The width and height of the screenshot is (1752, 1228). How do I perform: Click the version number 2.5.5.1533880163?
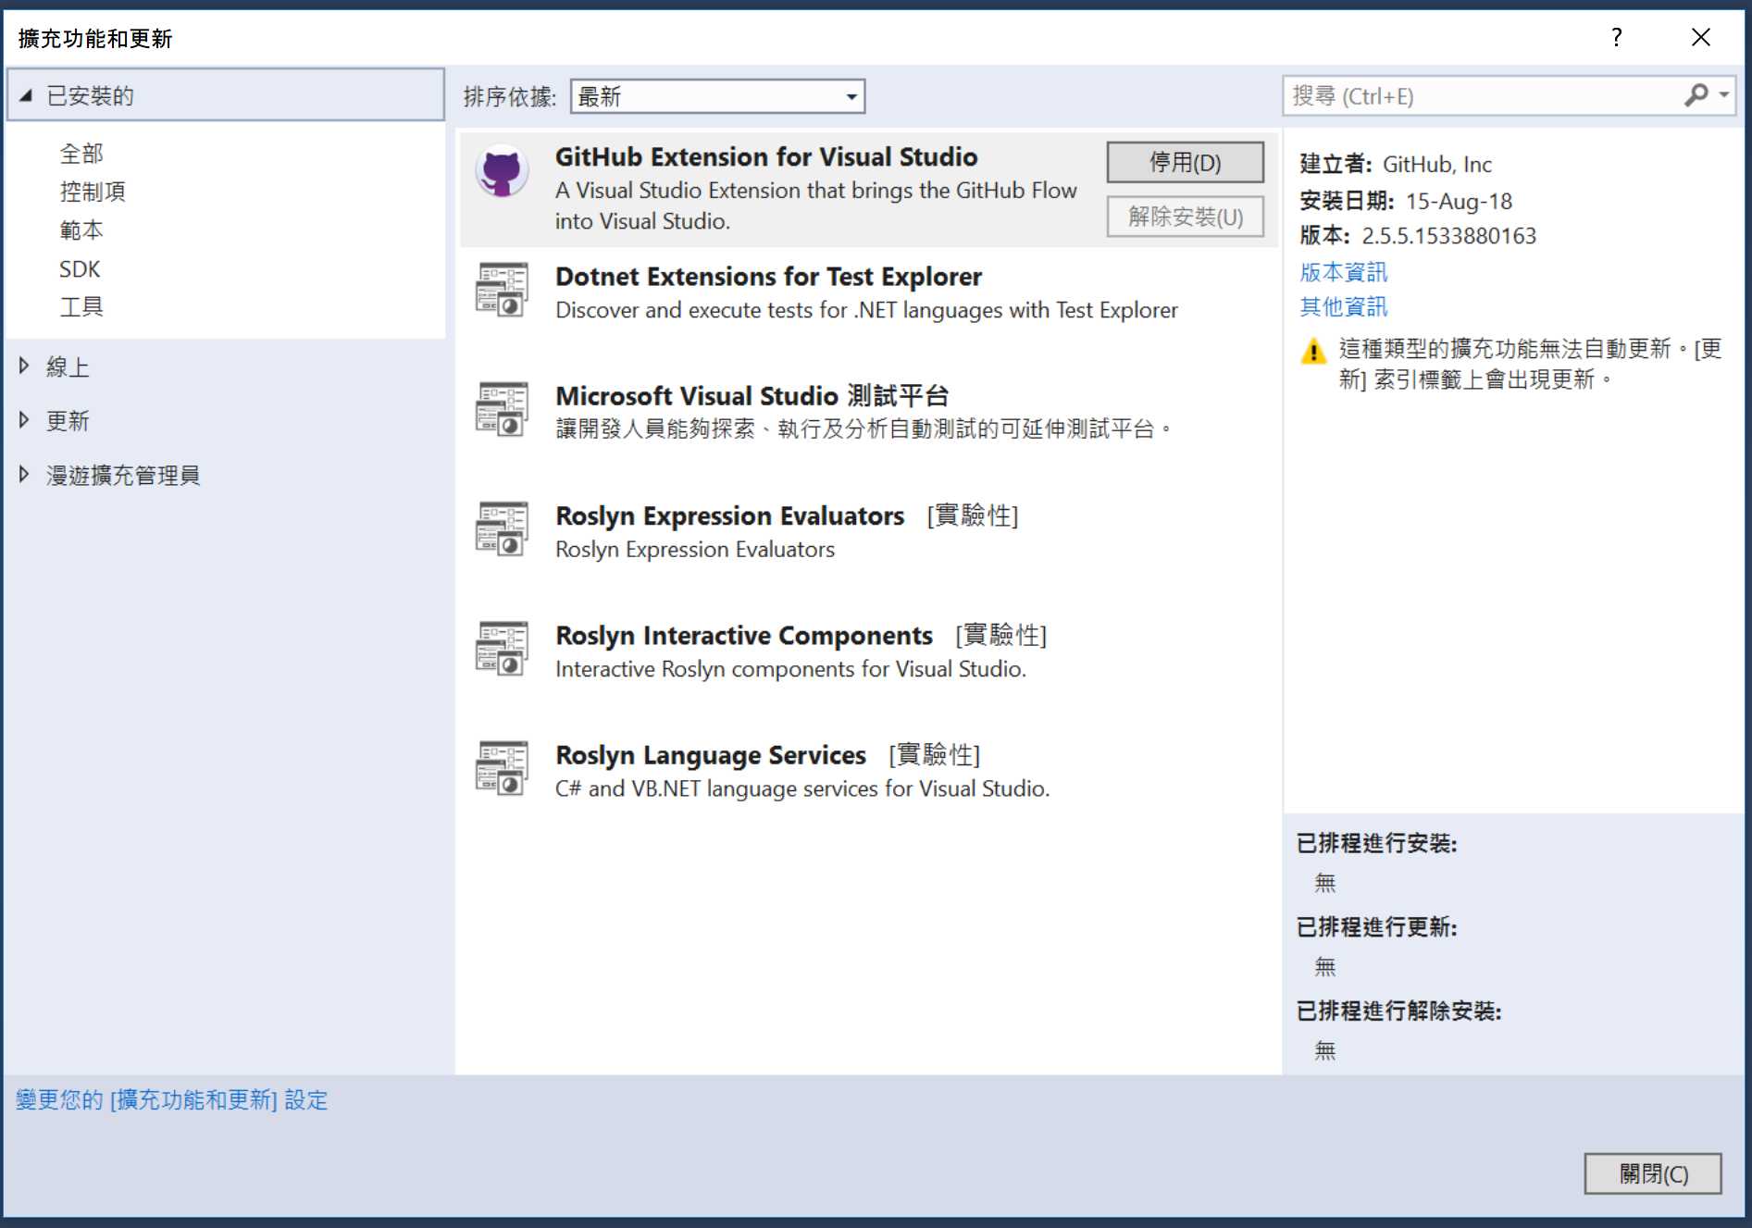1448,236
